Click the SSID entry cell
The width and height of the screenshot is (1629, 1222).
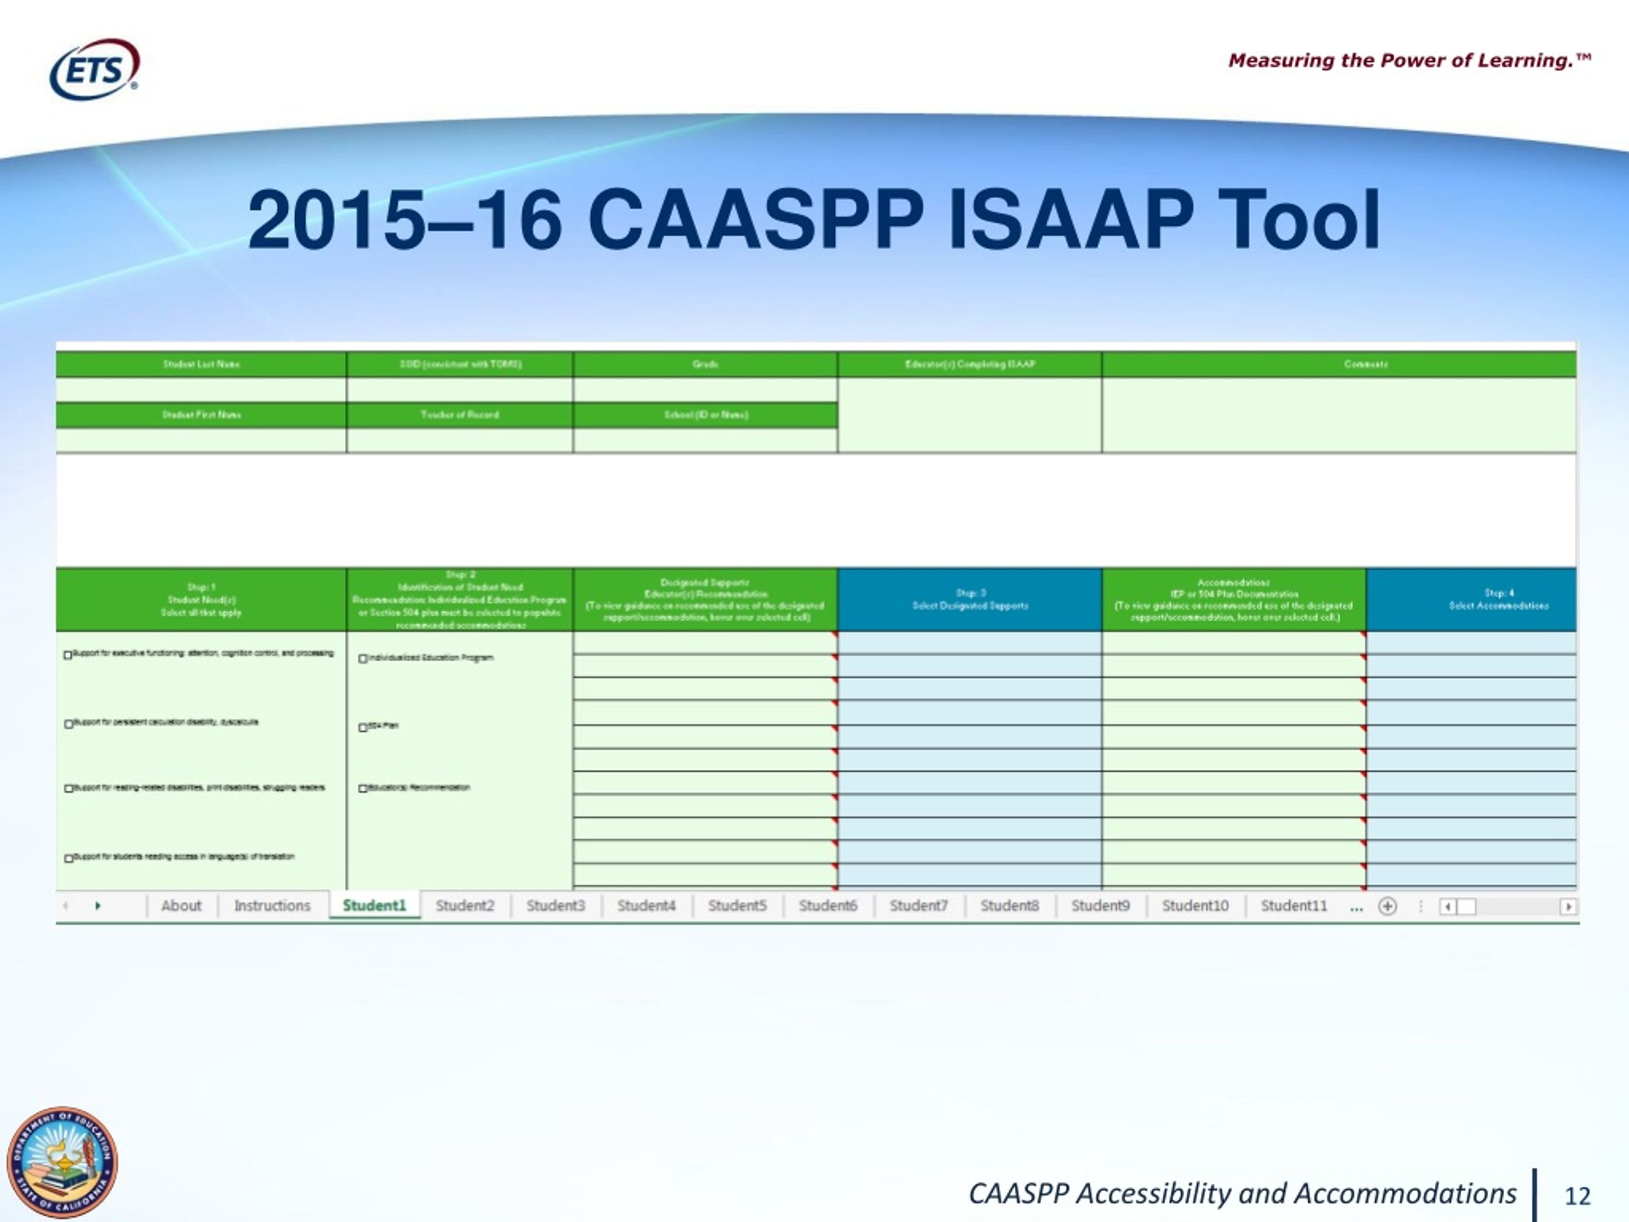(x=459, y=390)
